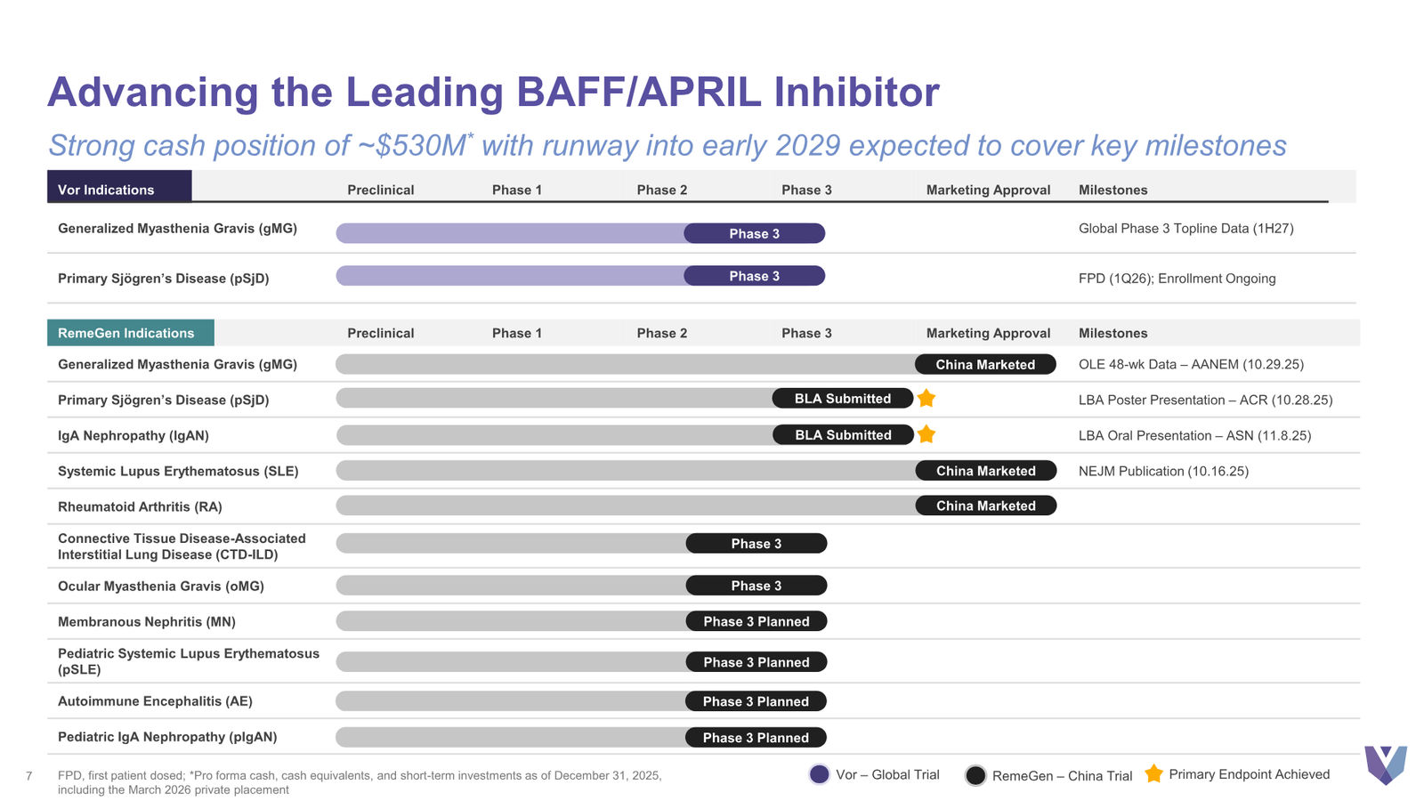Click the star beside IgAN BLA Submitted

tap(926, 433)
